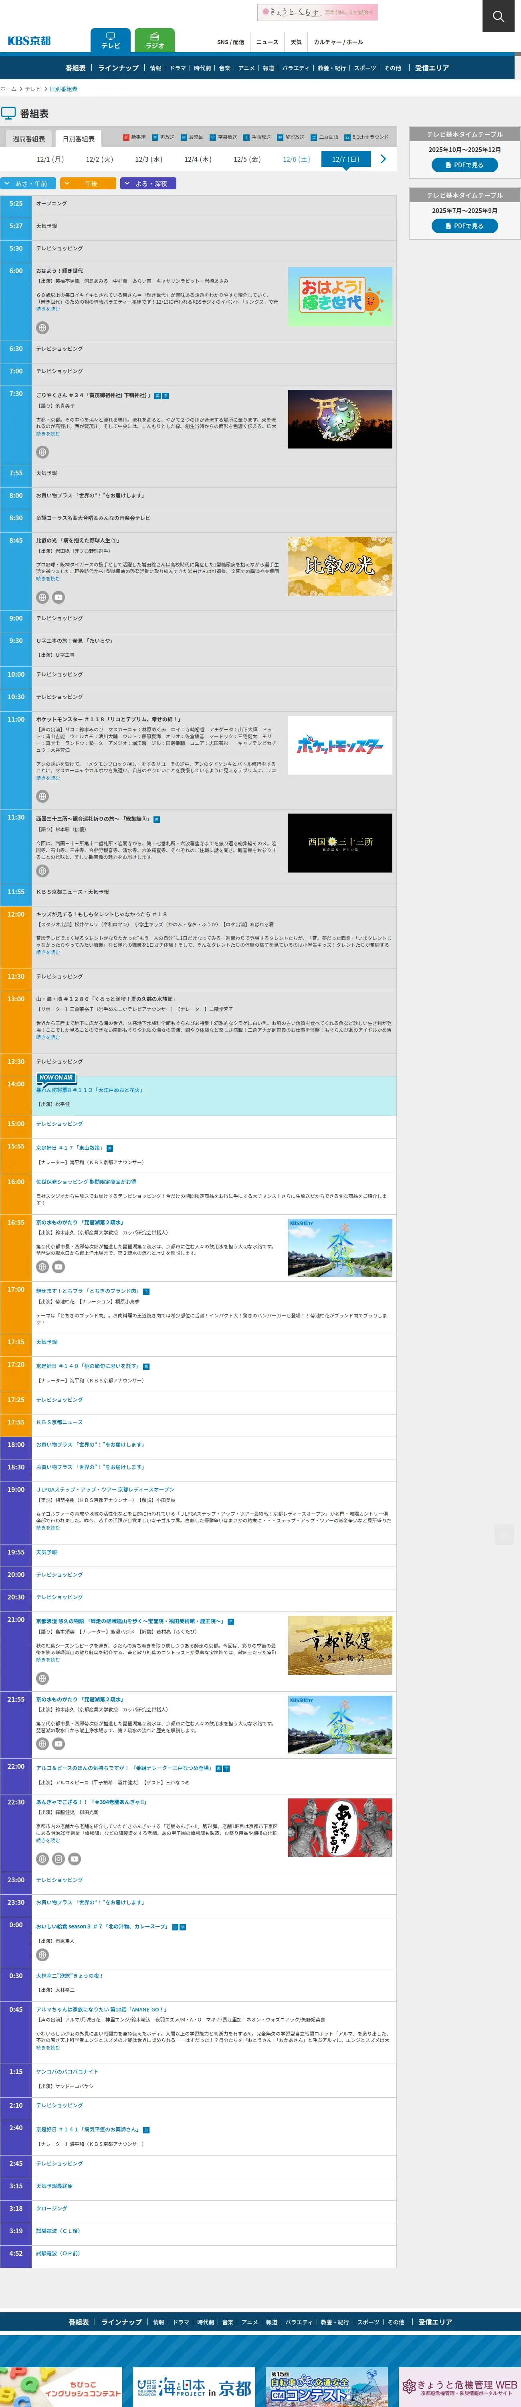Expand 続きを読む for おはよう！輝き世代
521x2407 pixels.
[x=48, y=309]
